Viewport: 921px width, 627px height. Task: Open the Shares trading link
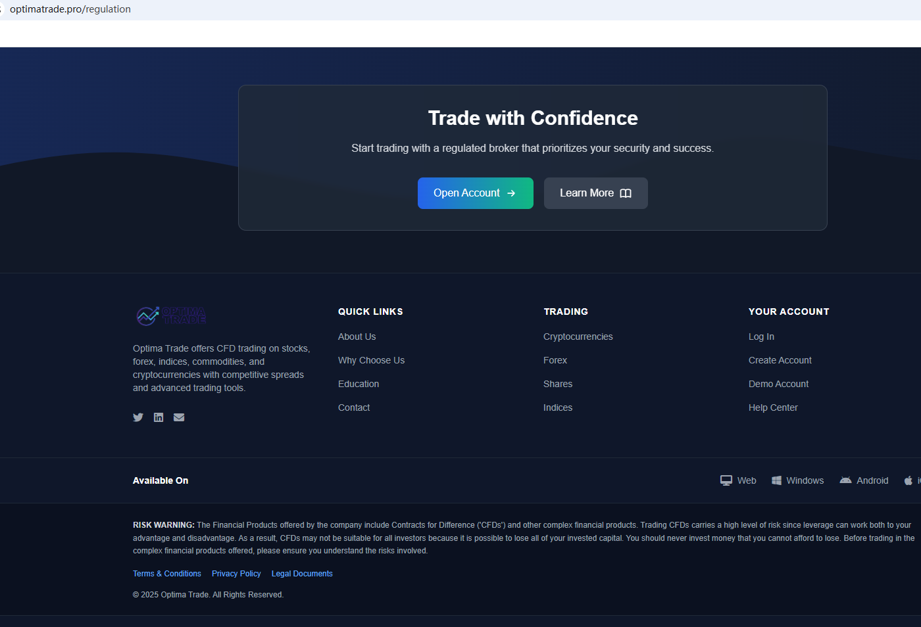click(x=558, y=384)
